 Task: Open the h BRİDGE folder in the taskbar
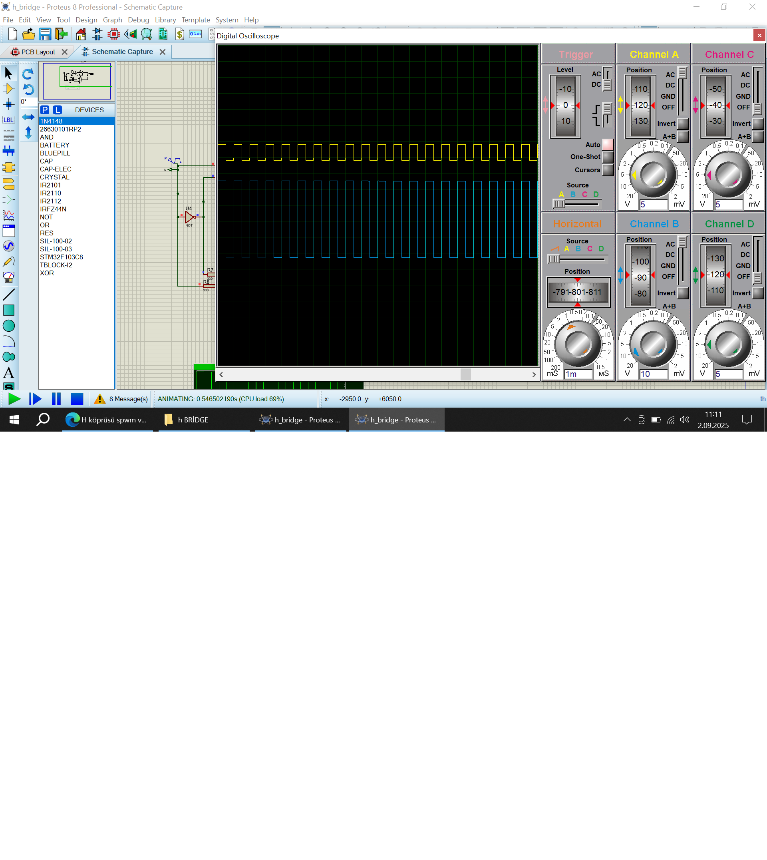tap(204, 420)
